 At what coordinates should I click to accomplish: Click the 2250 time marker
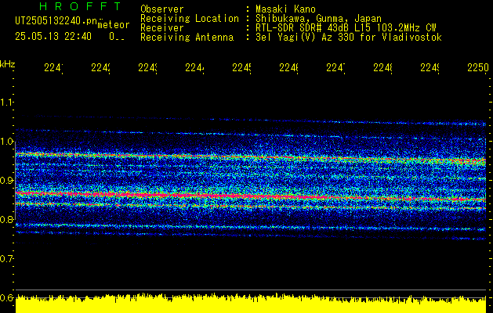click(478, 67)
